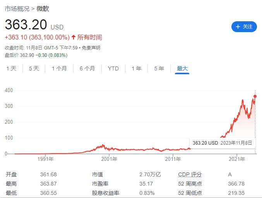The width and height of the screenshot is (262, 198).
Task: Click the 市值 value 2.70万亿
Action: tap(150, 175)
